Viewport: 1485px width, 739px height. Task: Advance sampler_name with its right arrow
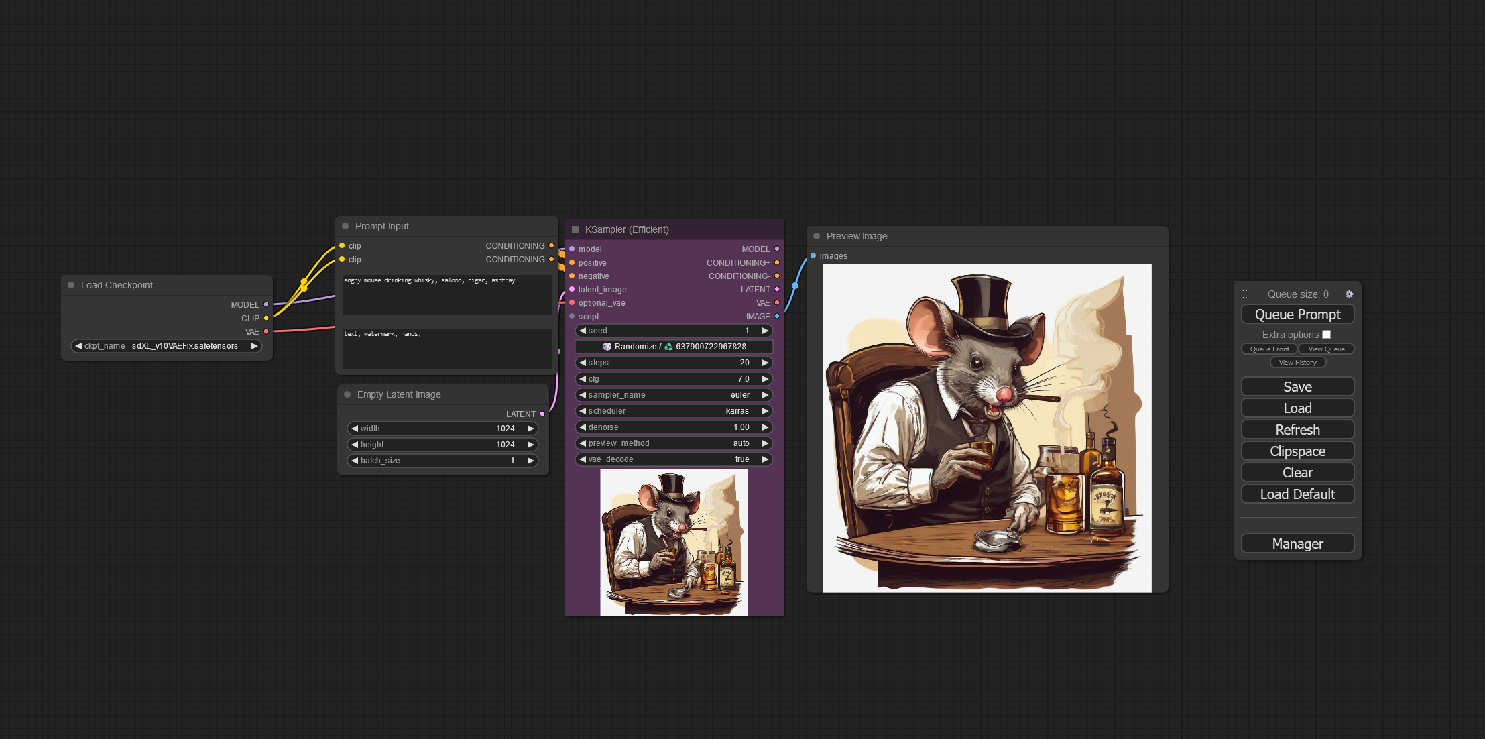pyautogui.click(x=765, y=395)
